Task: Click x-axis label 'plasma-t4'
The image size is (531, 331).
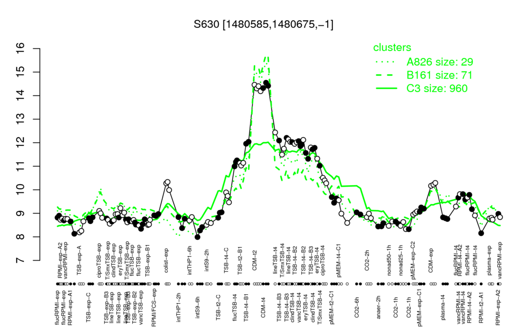Action: coord(443,307)
